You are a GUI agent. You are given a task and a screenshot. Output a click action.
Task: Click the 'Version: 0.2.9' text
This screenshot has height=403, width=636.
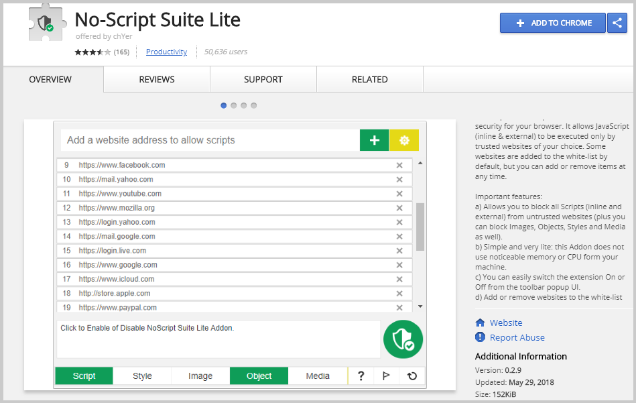pos(498,370)
